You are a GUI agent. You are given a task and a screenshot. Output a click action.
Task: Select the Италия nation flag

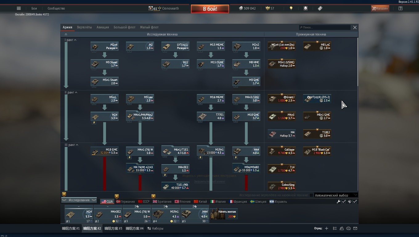(218, 202)
